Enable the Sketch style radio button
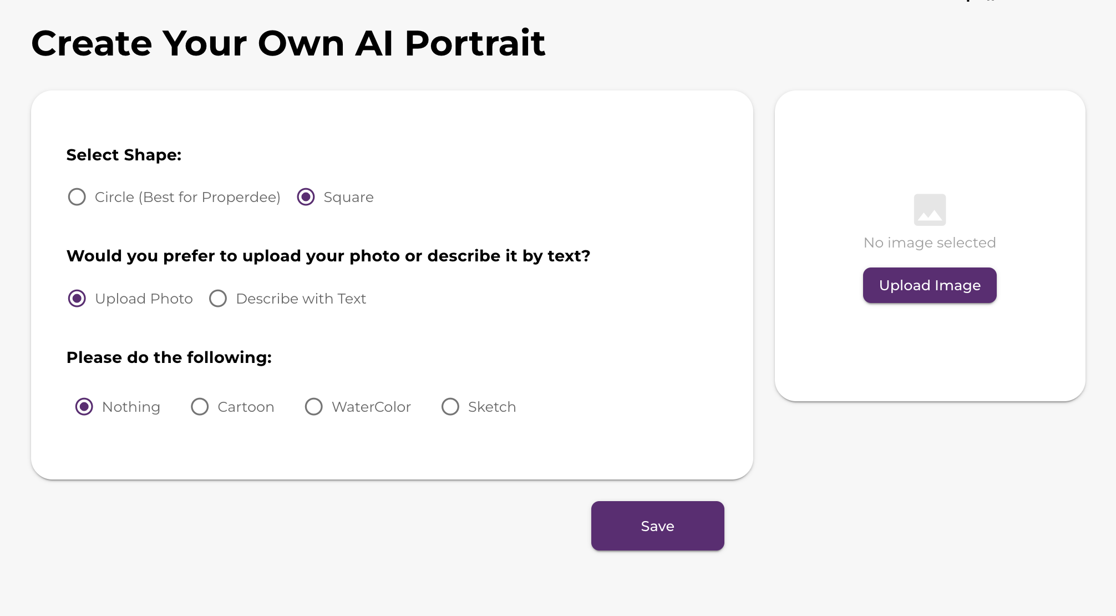The image size is (1116, 616). (450, 407)
